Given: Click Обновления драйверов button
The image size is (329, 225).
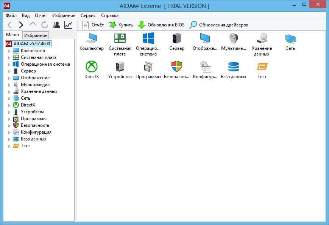Looking at the screenshot, I should click(x=218, y=25).
